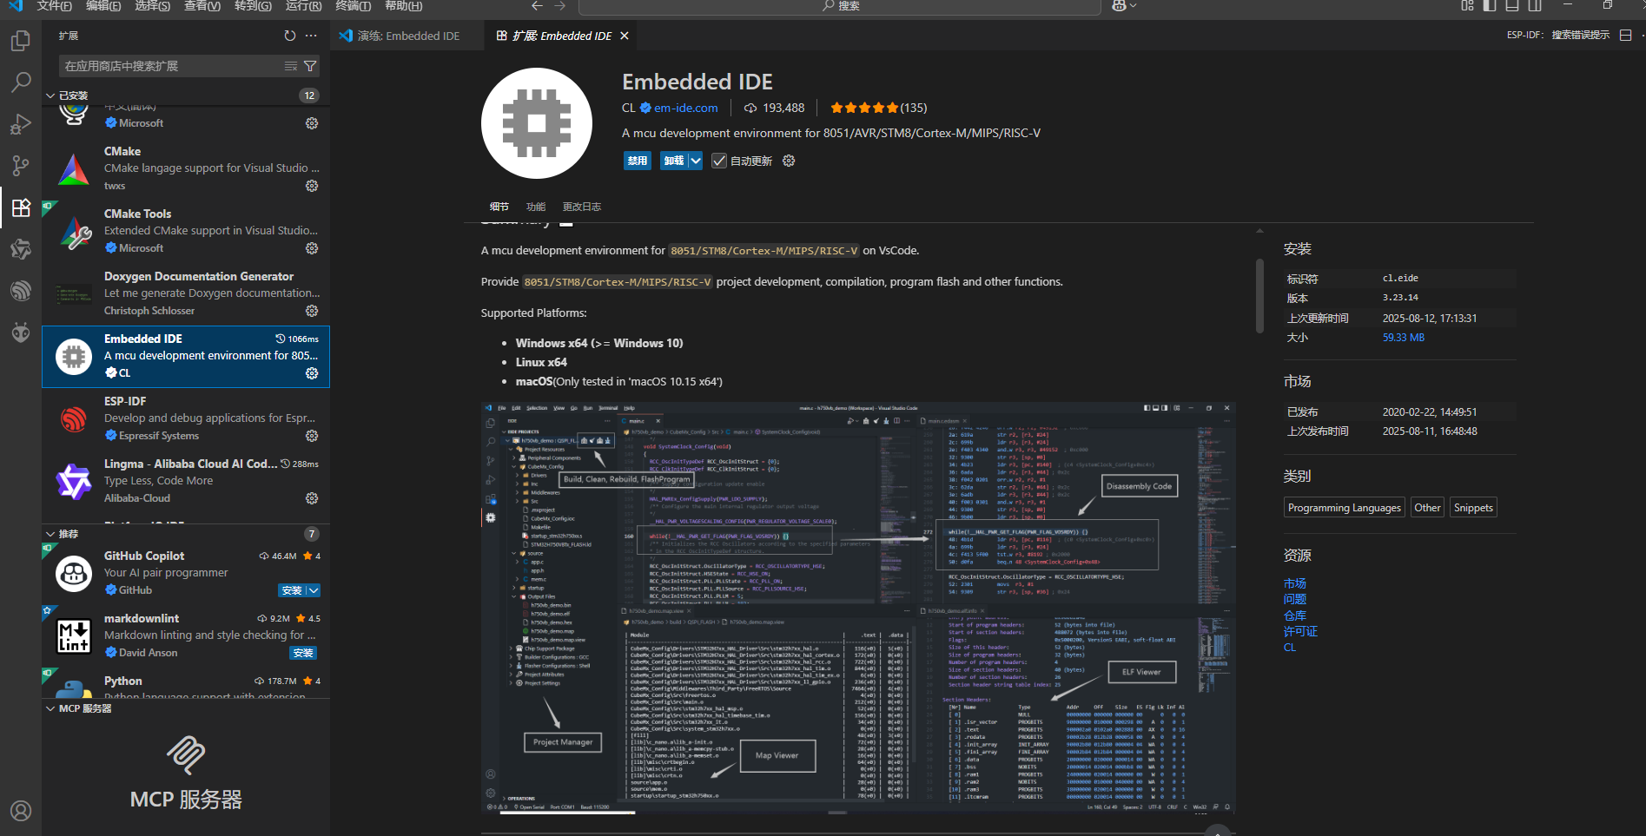Open the customize layout icon
The width and height of the screenshot is (1646, 836).
pos(1467,6)
